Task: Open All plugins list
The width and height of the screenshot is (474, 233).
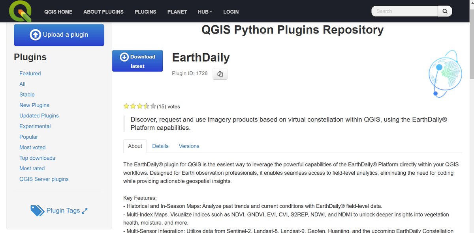Action: [23, 84]
